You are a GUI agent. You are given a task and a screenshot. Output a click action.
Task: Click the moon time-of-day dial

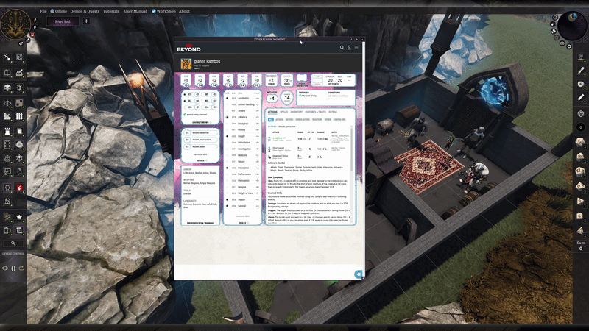point(572,26)
